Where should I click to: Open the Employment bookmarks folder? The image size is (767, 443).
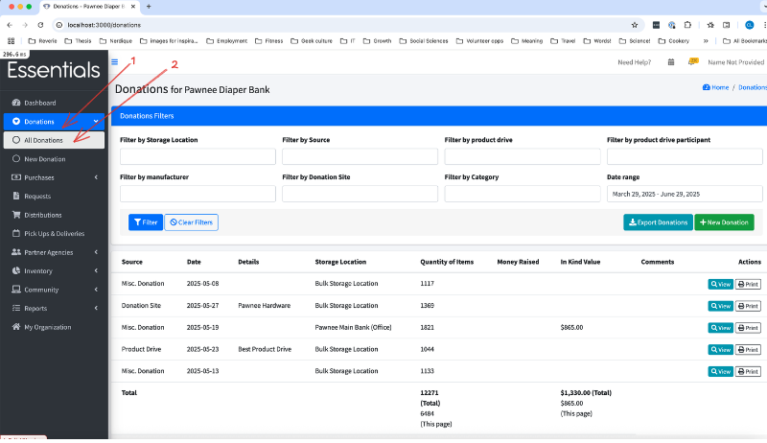click(x=227, y=41)
